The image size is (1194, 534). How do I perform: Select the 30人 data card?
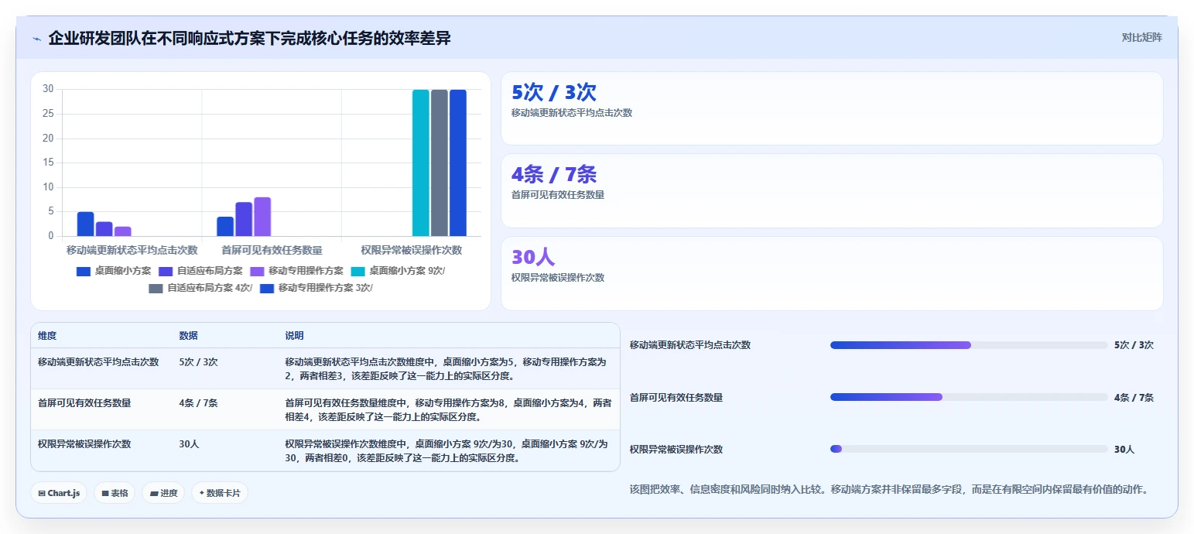point(832,273)
